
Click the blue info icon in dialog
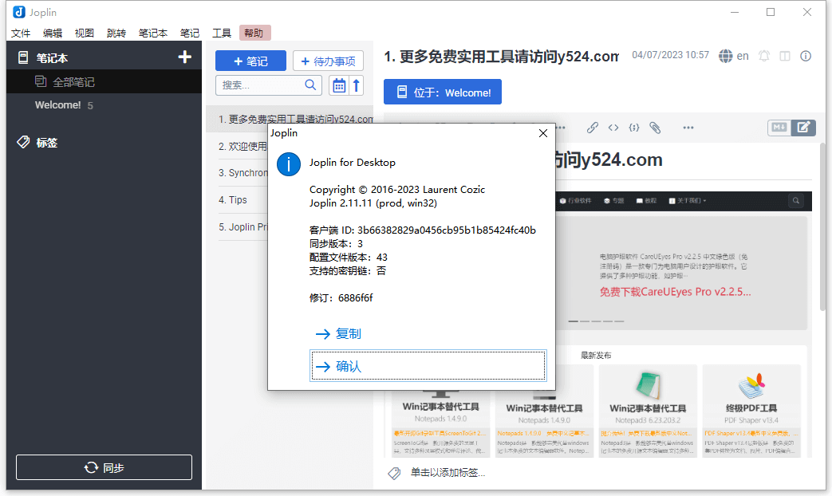click(289, 164)
